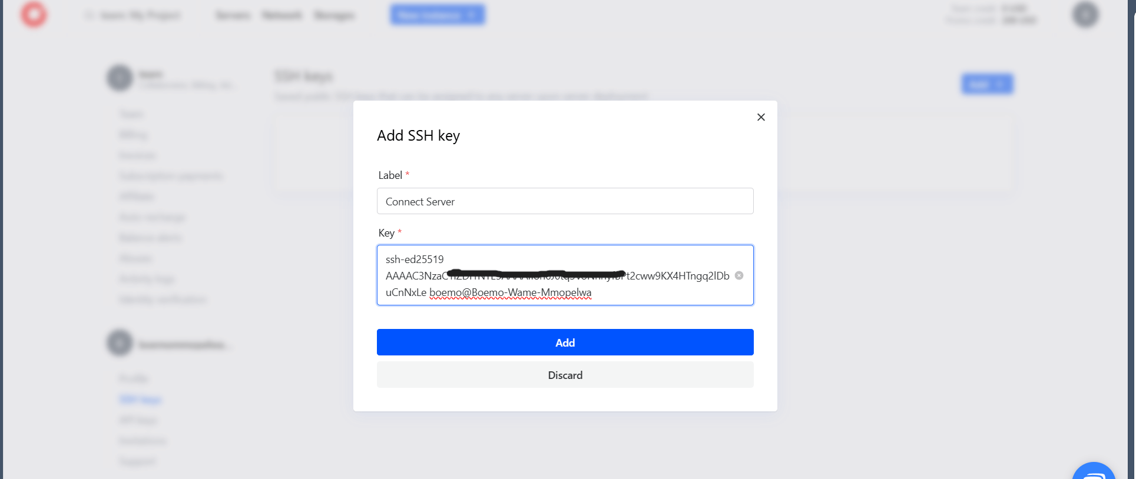This screenshot has width=1136, height=479.
Task: Select SSH keys in the sidebar
Action: pos(140,400)
